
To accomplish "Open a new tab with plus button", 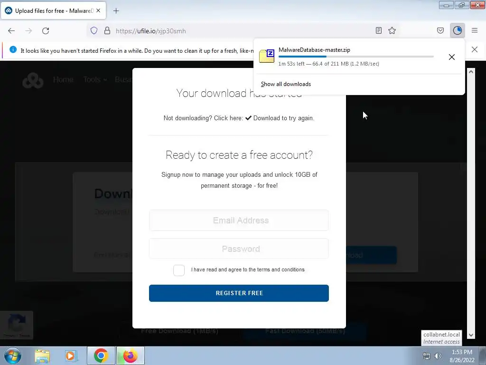I will [116, 11].
